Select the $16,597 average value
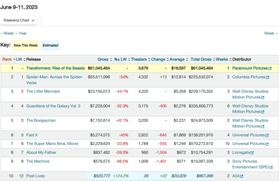 (179, 68)
